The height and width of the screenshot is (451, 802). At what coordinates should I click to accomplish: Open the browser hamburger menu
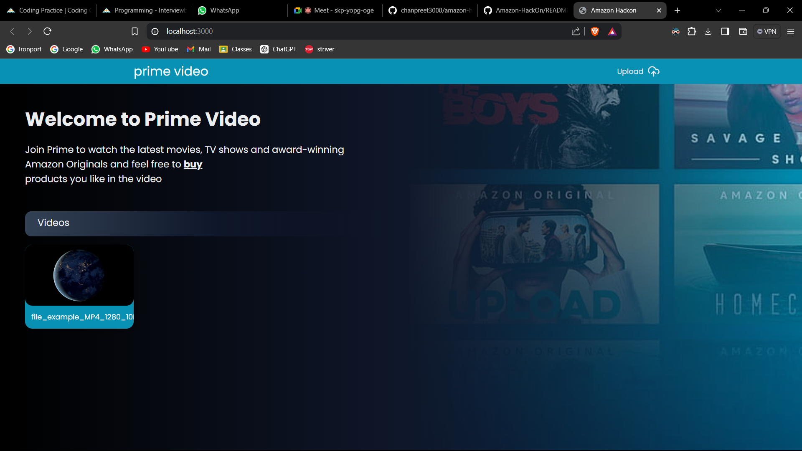[790, 31]
